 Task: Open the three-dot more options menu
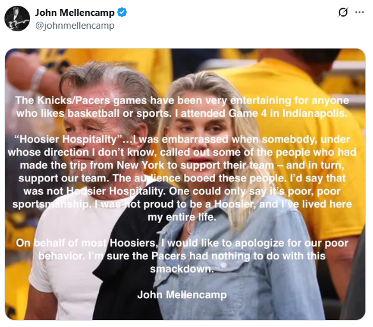pos(360,12)
